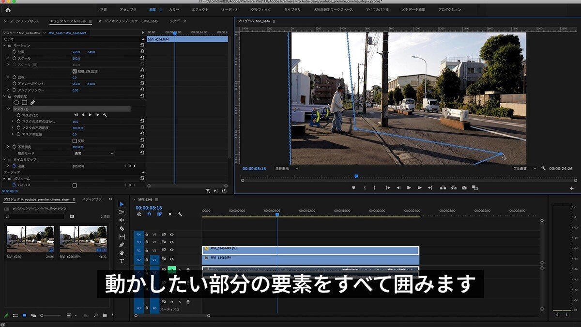Click the project search field
This screenshot has height=327, width=581.
click(34, 216)
